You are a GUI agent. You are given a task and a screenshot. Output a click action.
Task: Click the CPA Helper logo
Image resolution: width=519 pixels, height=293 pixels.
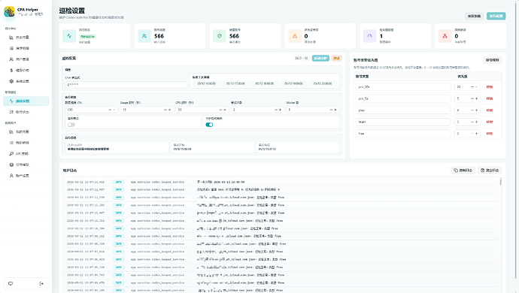9,12
